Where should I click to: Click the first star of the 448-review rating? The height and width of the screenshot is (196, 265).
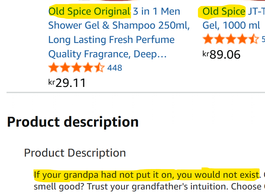(54, 68)
